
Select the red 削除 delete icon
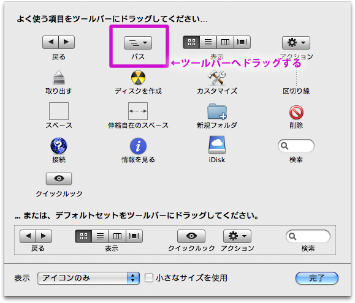click(x=296, y=112)
